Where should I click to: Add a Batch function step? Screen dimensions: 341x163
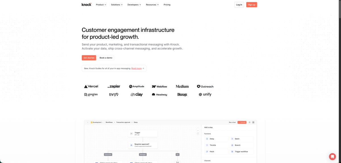tap(242, 139)
